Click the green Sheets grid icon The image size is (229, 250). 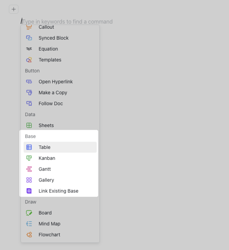pyautogui.click(x=29, y=125)
